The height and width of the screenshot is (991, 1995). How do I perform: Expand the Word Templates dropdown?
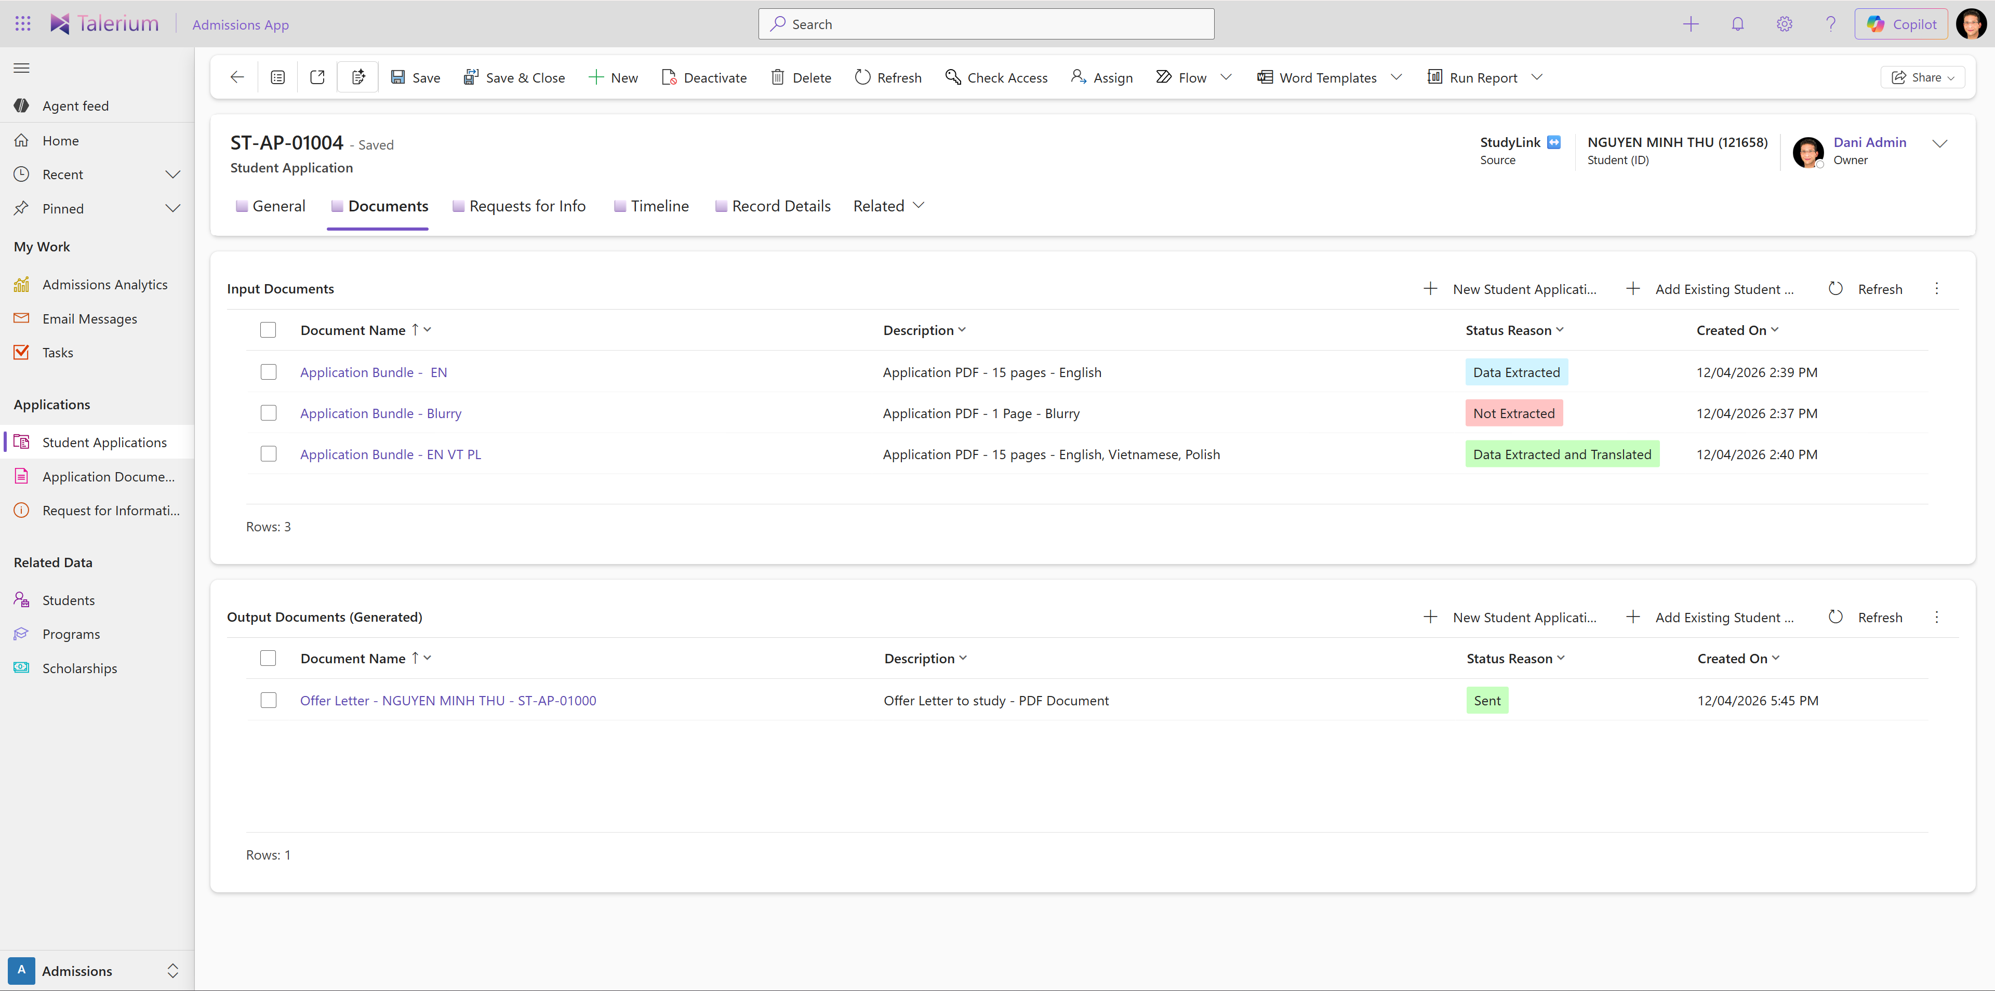coord(1396,77)
